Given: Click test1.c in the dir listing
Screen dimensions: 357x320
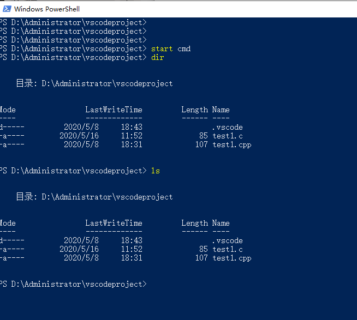Looking at the screenshot, I should [x=228, y=136].
